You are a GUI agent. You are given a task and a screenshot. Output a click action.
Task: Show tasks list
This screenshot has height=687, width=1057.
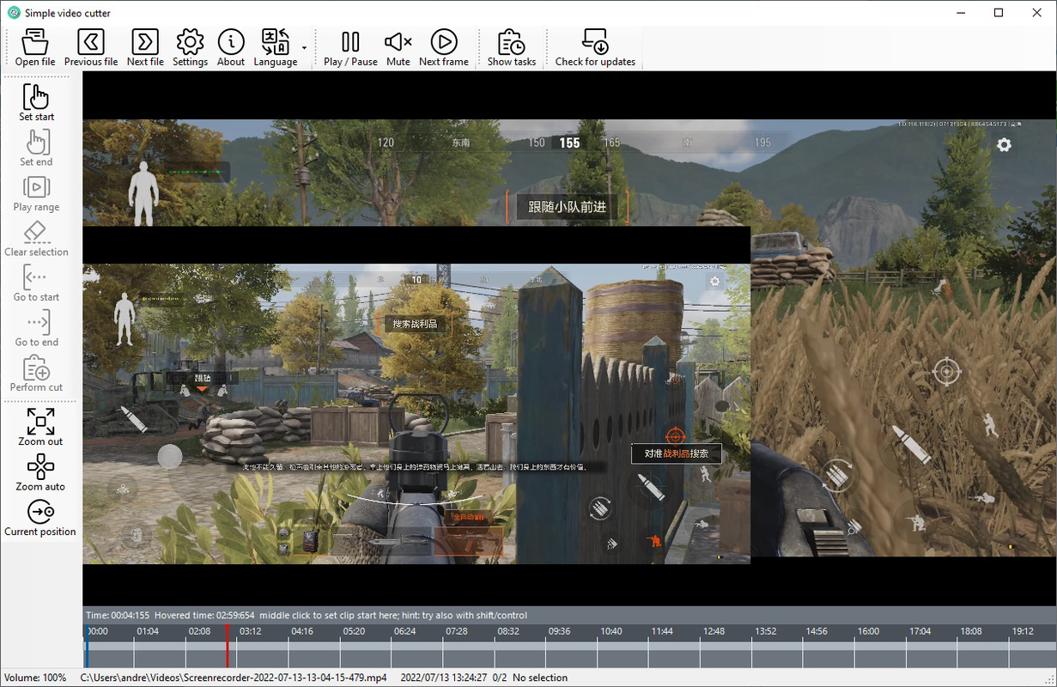point(512,47)
